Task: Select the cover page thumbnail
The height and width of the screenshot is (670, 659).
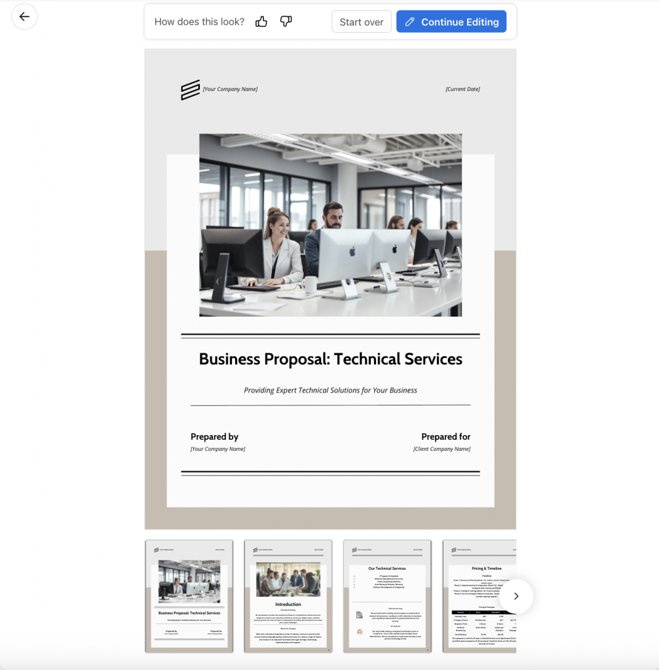Action: (189, 596)
